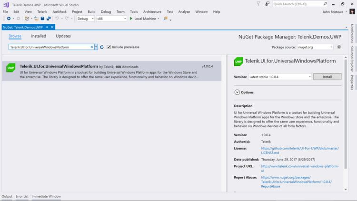Open the Immediate Window tab
The height and width of the screenshot is (201, 357).
click(x=46, y=196)
